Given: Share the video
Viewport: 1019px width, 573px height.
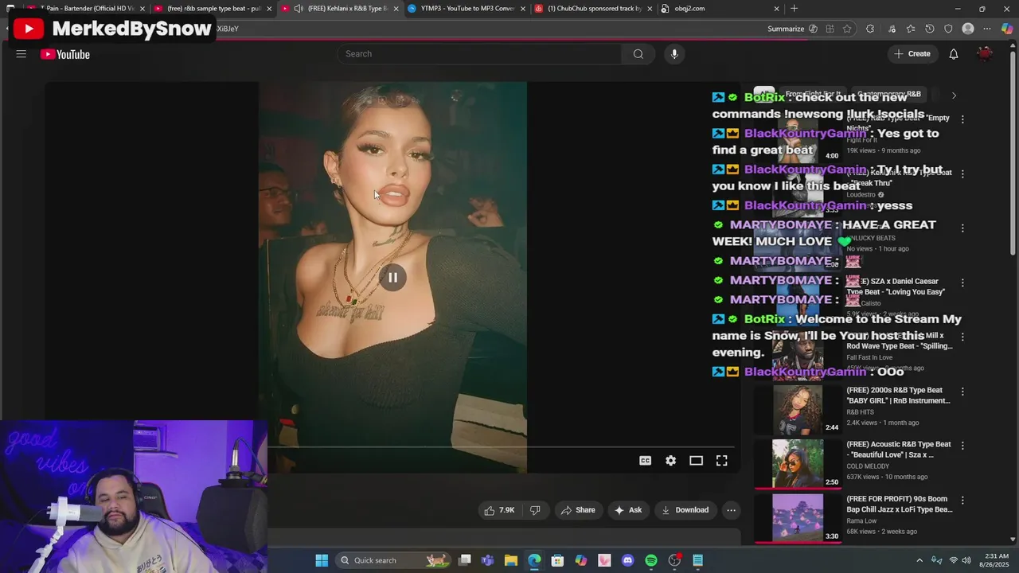Looking at the screenshot, I should click(x=578, y=510).
